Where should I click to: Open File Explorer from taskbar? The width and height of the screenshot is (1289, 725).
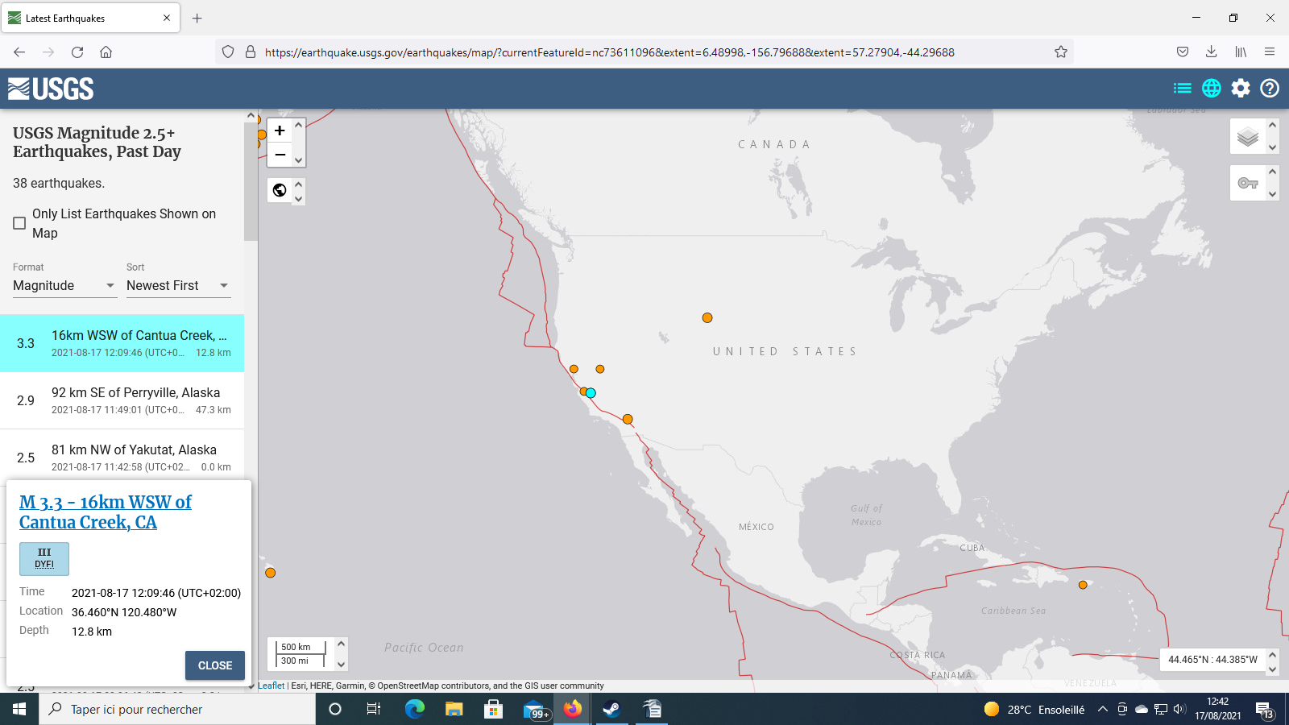point(454,709)
